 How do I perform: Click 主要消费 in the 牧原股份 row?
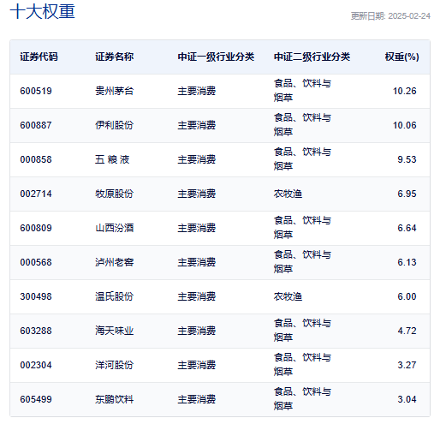pyautogui.click(x=197, y=194)
